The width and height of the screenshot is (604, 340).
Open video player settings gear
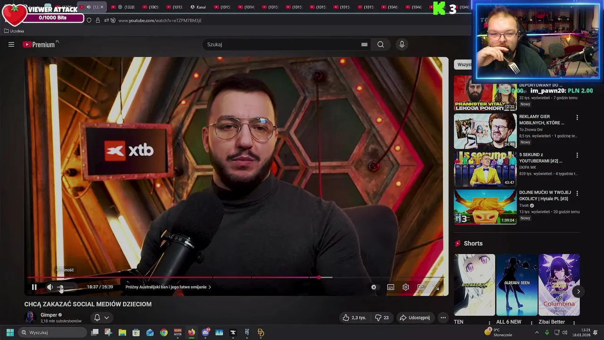tap(406, 287)
